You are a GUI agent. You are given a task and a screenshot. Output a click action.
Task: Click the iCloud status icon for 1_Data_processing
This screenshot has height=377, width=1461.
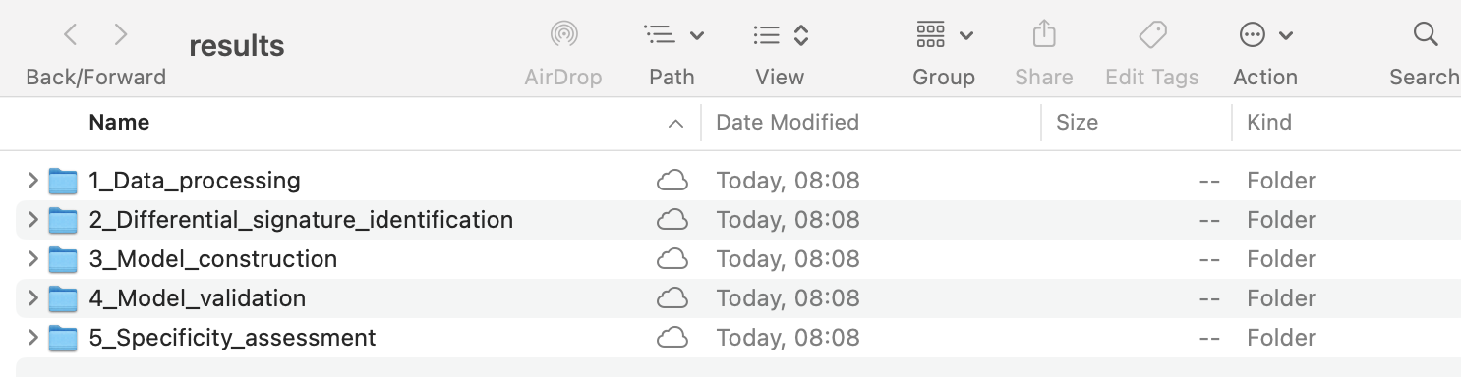coord(672,181)
